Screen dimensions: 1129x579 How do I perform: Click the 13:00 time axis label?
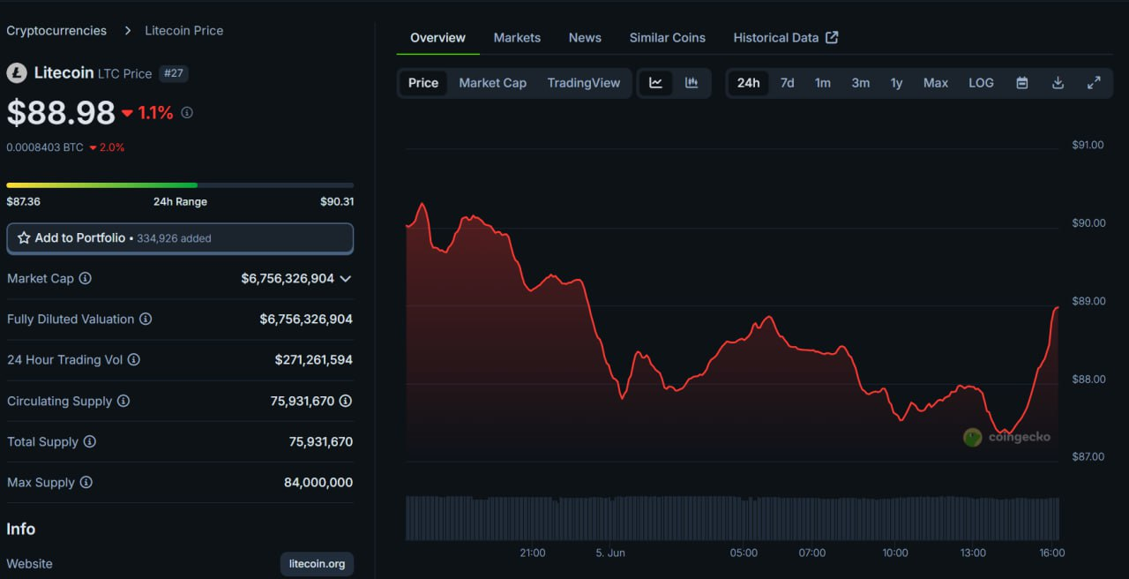tap(973, 553)
